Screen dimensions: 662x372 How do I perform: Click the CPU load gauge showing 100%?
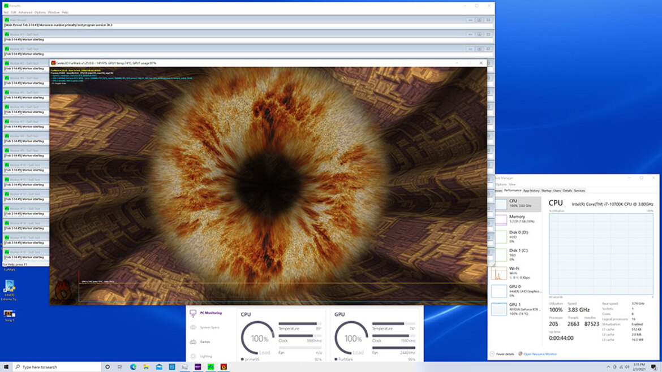pyautogui.click(x=257, y=338)
